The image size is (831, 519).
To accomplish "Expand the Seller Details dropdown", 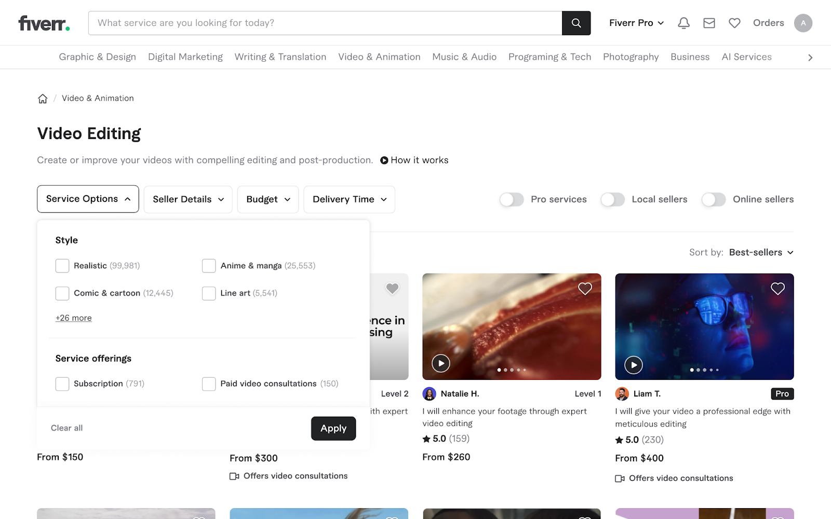I will click(x=188, y=199).
